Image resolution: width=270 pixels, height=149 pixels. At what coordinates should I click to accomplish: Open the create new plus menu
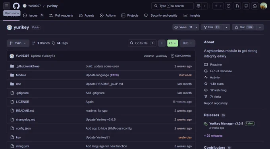tap(218, 6)
